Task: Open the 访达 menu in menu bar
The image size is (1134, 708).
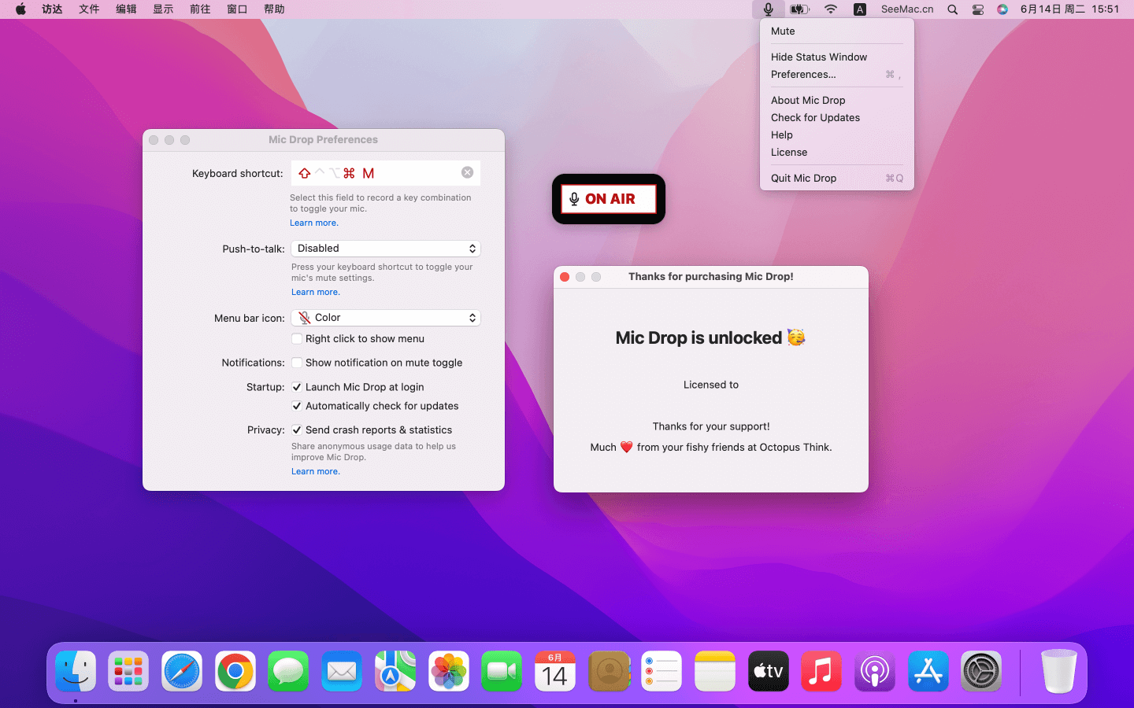Action: tap(52, 9)
